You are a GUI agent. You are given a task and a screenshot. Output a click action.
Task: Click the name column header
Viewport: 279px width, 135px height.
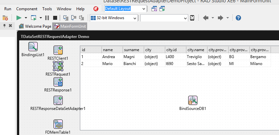pos(112,50)
